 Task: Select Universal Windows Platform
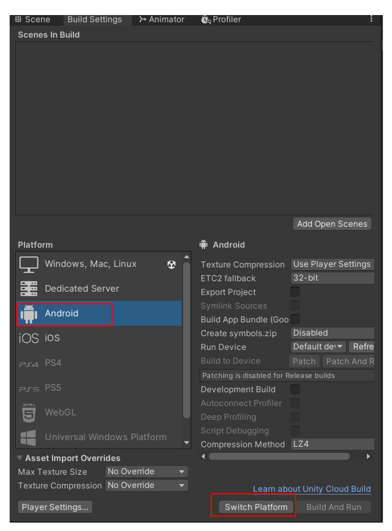(99, 437)
